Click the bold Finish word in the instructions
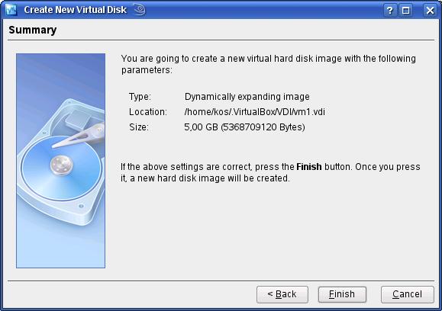This screenshot has width=442, height=311. point(309,167)
